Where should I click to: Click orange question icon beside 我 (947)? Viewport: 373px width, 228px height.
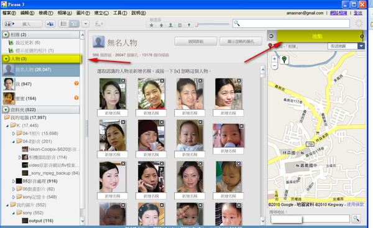click(x=76, y=83)
